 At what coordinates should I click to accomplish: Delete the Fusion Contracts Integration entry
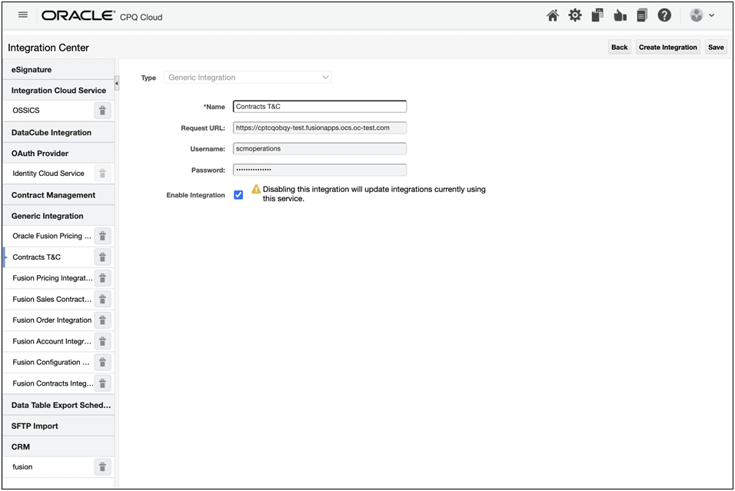point(102,383)
